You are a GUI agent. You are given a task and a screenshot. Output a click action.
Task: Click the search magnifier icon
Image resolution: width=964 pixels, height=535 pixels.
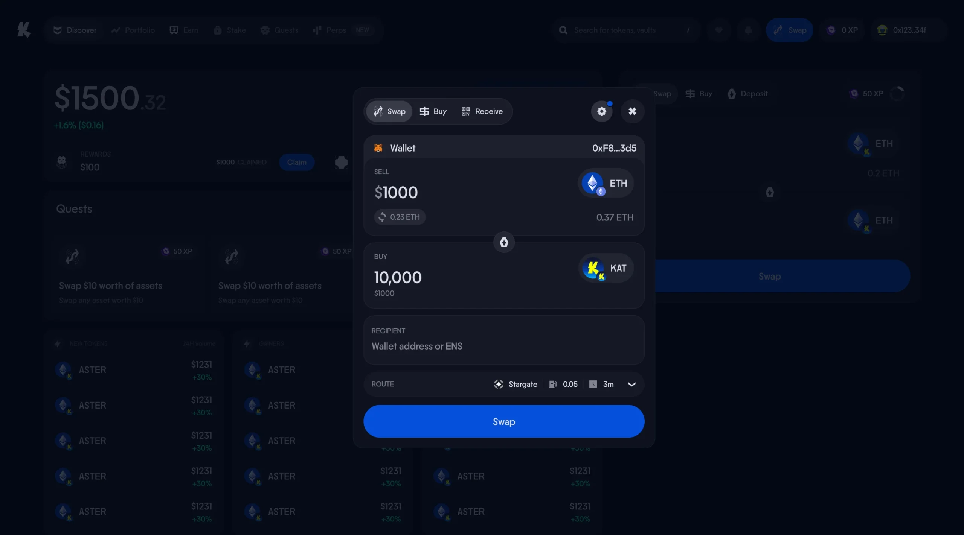(563, 30)
